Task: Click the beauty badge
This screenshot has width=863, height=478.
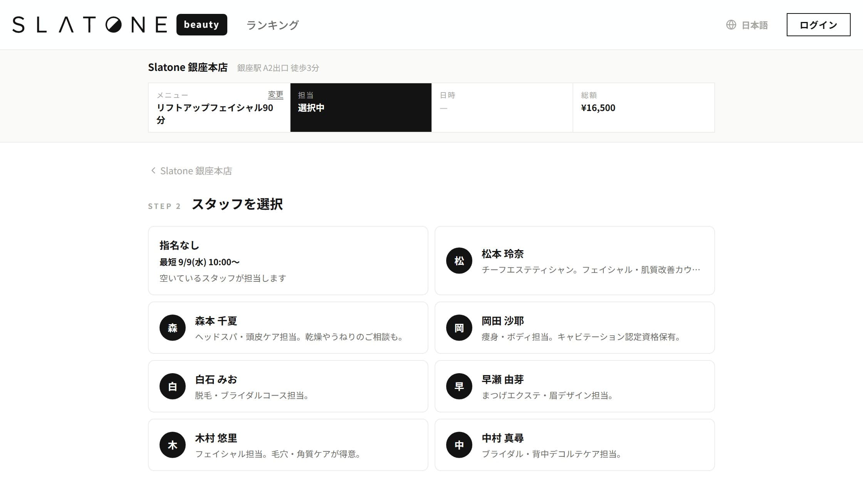Action: (202, 25)
